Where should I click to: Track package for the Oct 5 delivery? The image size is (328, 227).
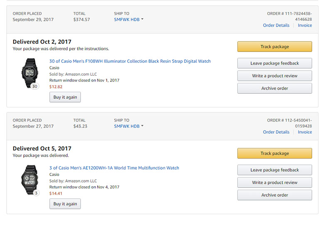click(x=274, y=154)
